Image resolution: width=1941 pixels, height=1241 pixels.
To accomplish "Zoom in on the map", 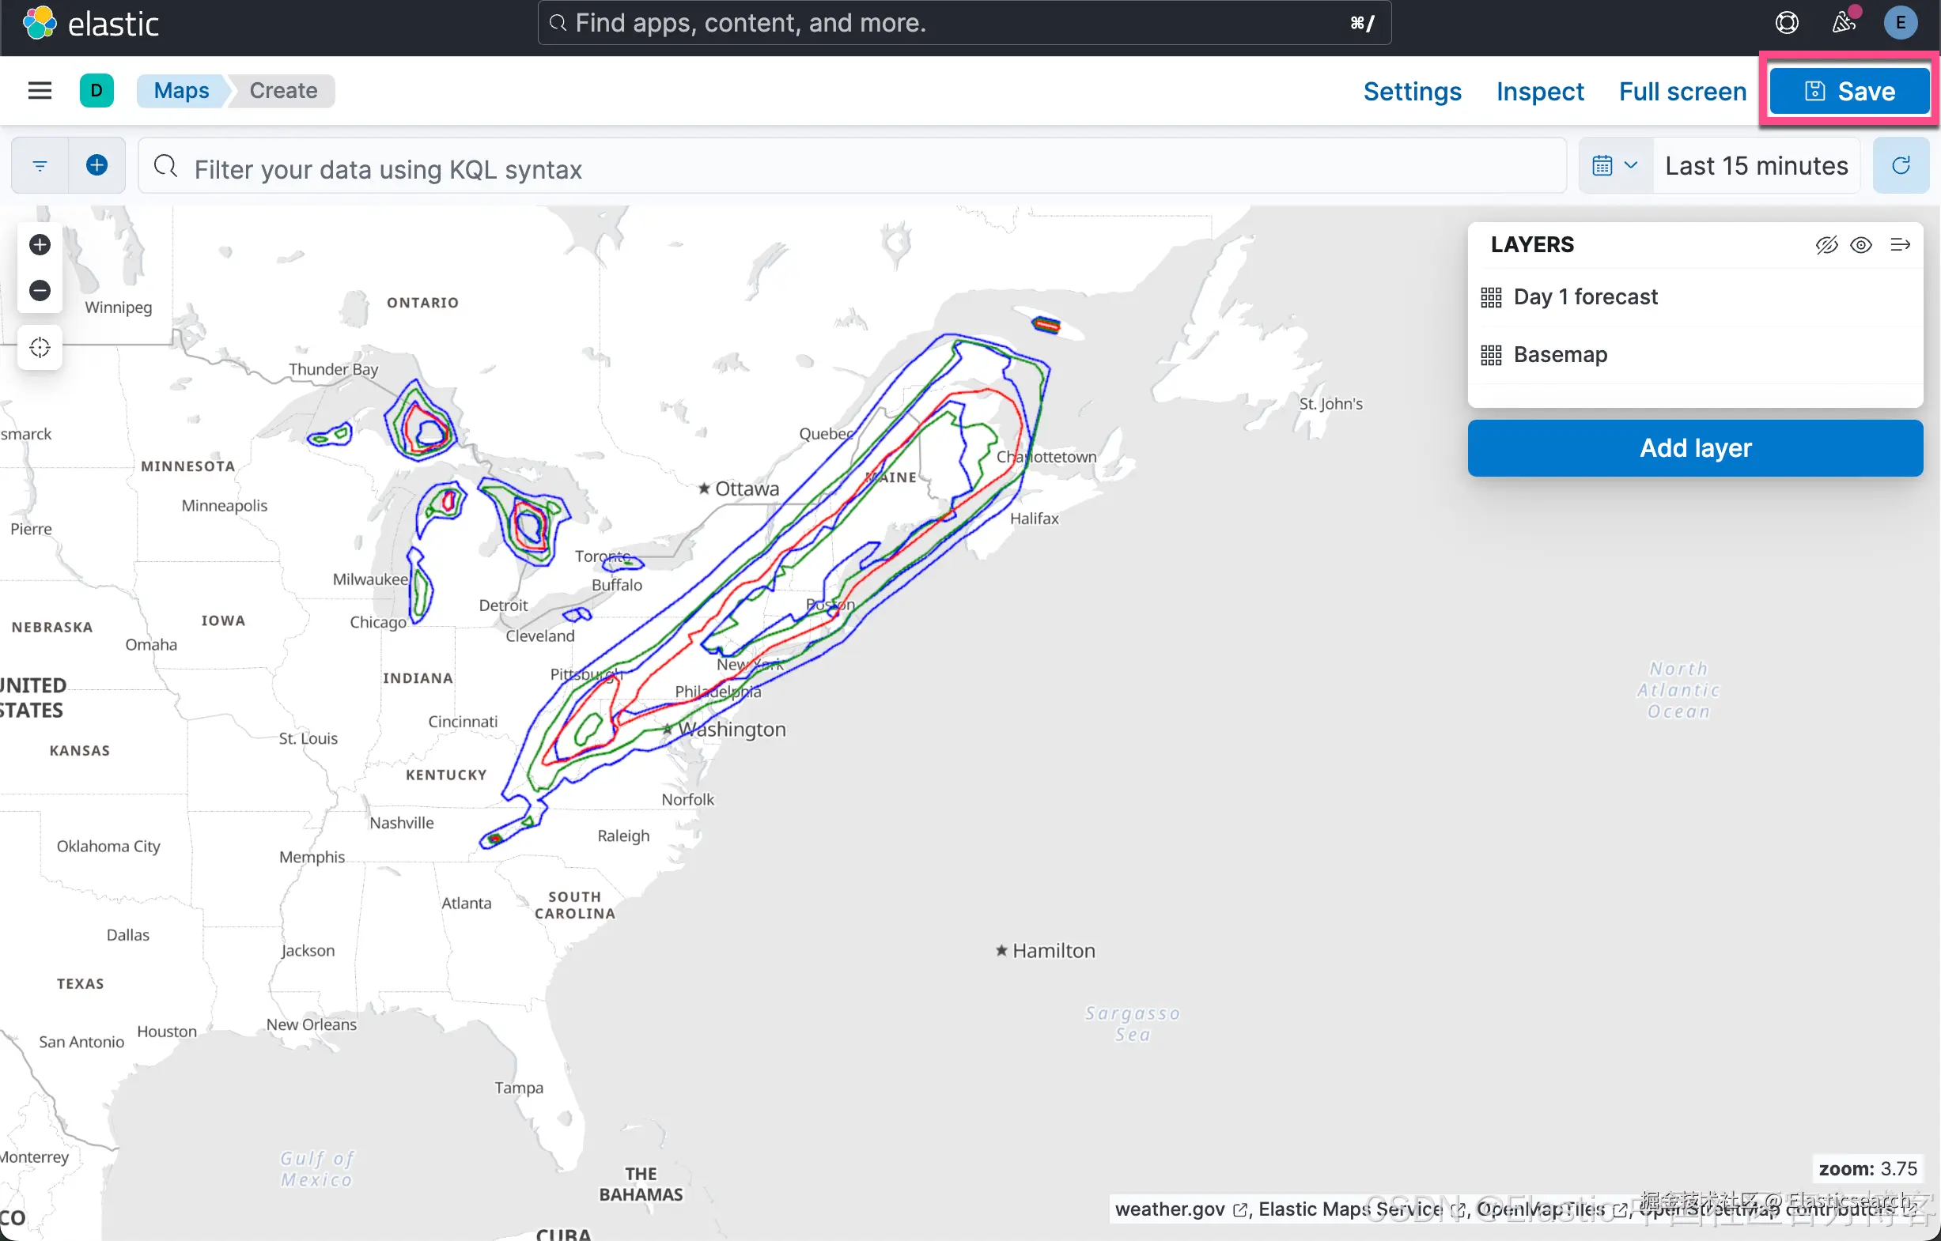I will pos(40,244).
